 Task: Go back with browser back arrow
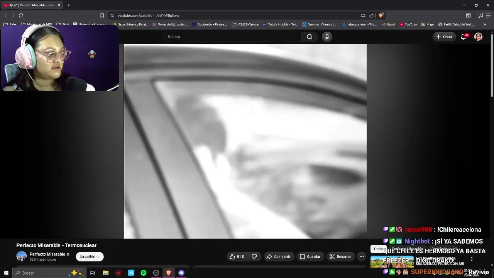5,15
